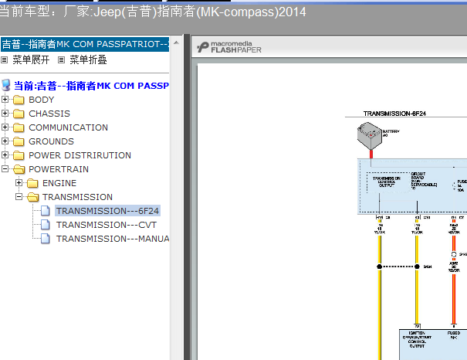Click the TRANSMISSION---MANUA document icon
The height and width of the screenshot is (360, 467).
(x=46, y=239)
